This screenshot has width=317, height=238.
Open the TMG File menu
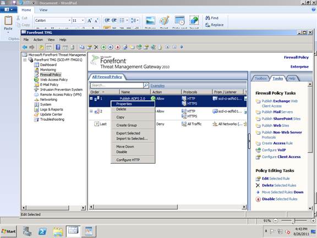[x=26, y=40]
